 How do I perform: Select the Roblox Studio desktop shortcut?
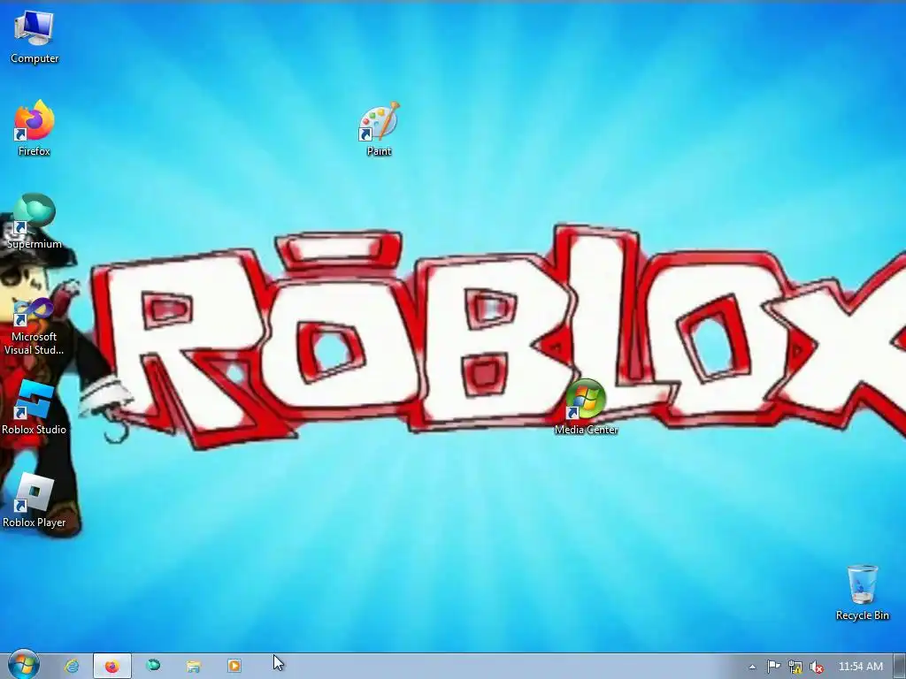click(35, 407)
